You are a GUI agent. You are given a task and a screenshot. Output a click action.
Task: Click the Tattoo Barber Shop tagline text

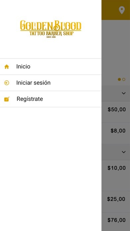(51, 33)
